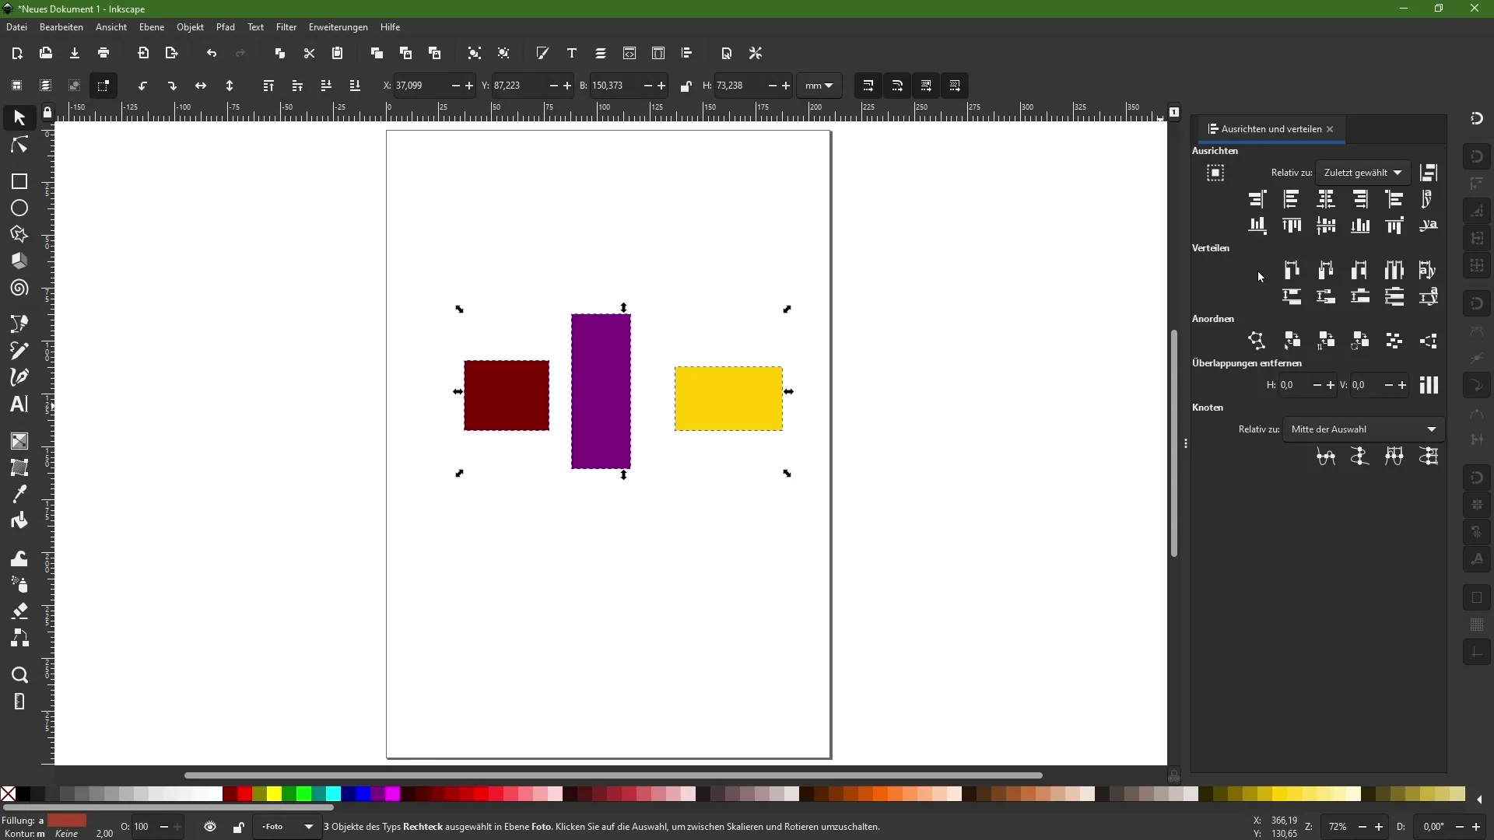Choose the Rectangle tool
1494x840 pixels.
coord(19,181)
